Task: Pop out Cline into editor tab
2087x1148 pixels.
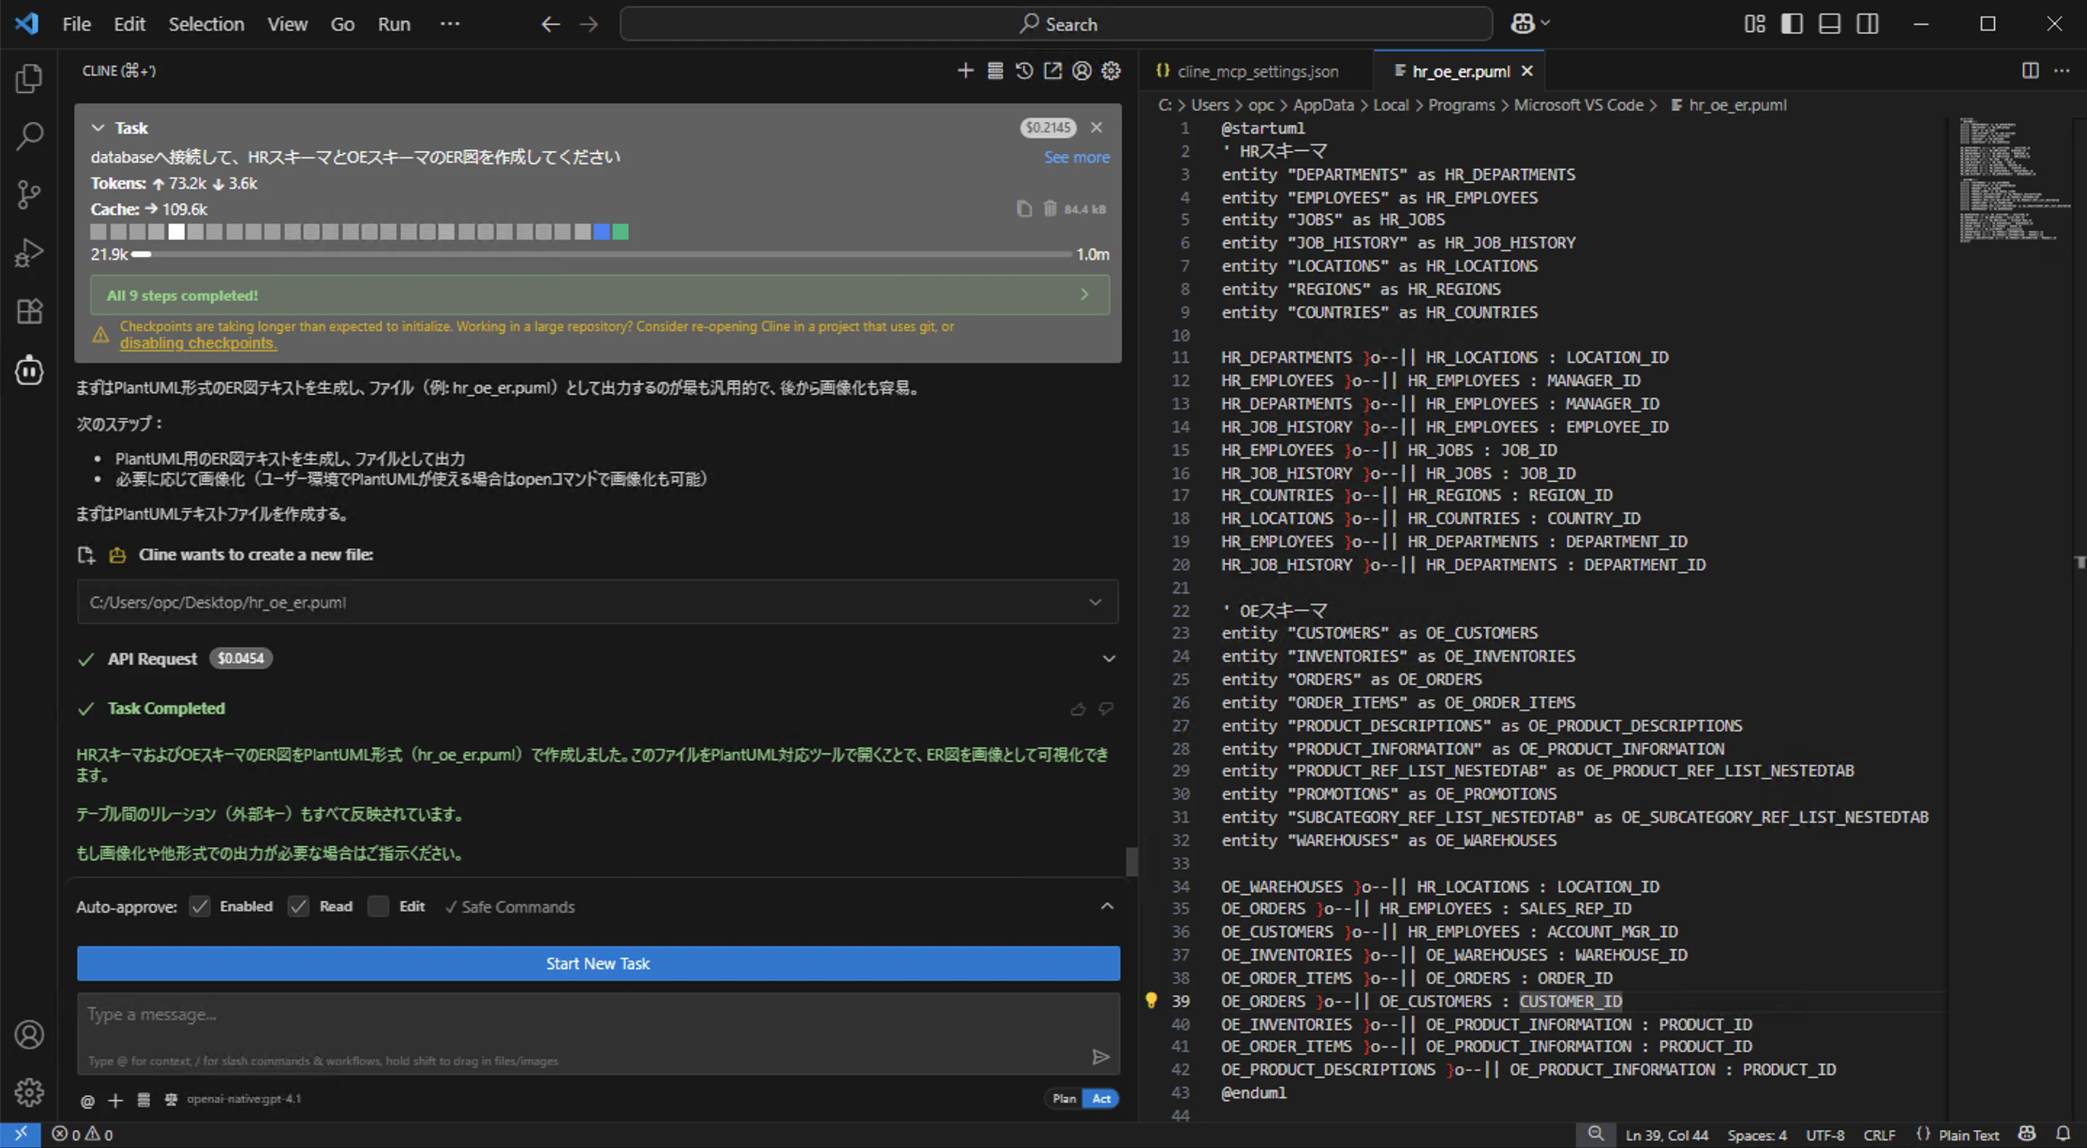Action: click(1052, 71)
